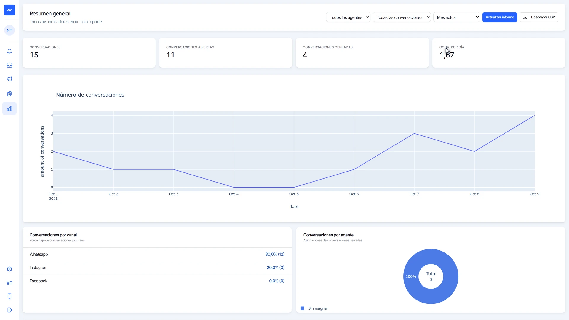Expand the Todas las conversaciones dropdown

point(402,17)
